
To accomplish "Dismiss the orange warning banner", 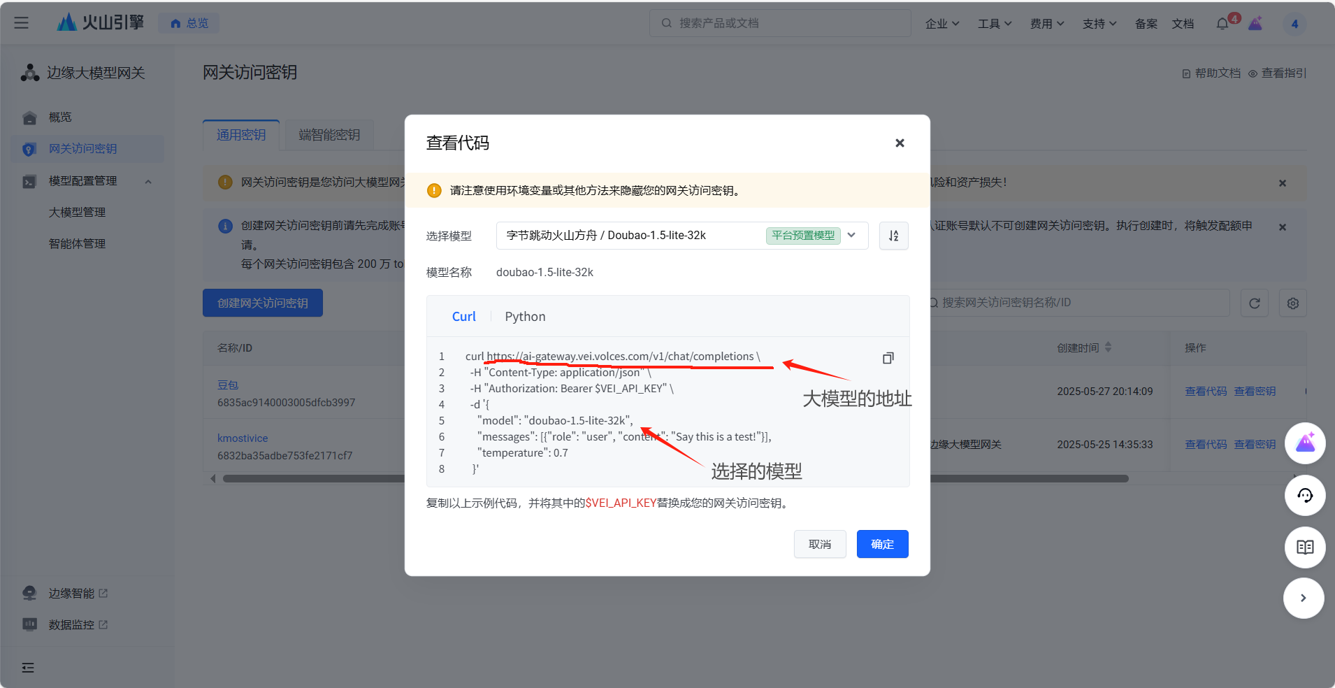I will pyautogui.click(x=1283, y=183).
